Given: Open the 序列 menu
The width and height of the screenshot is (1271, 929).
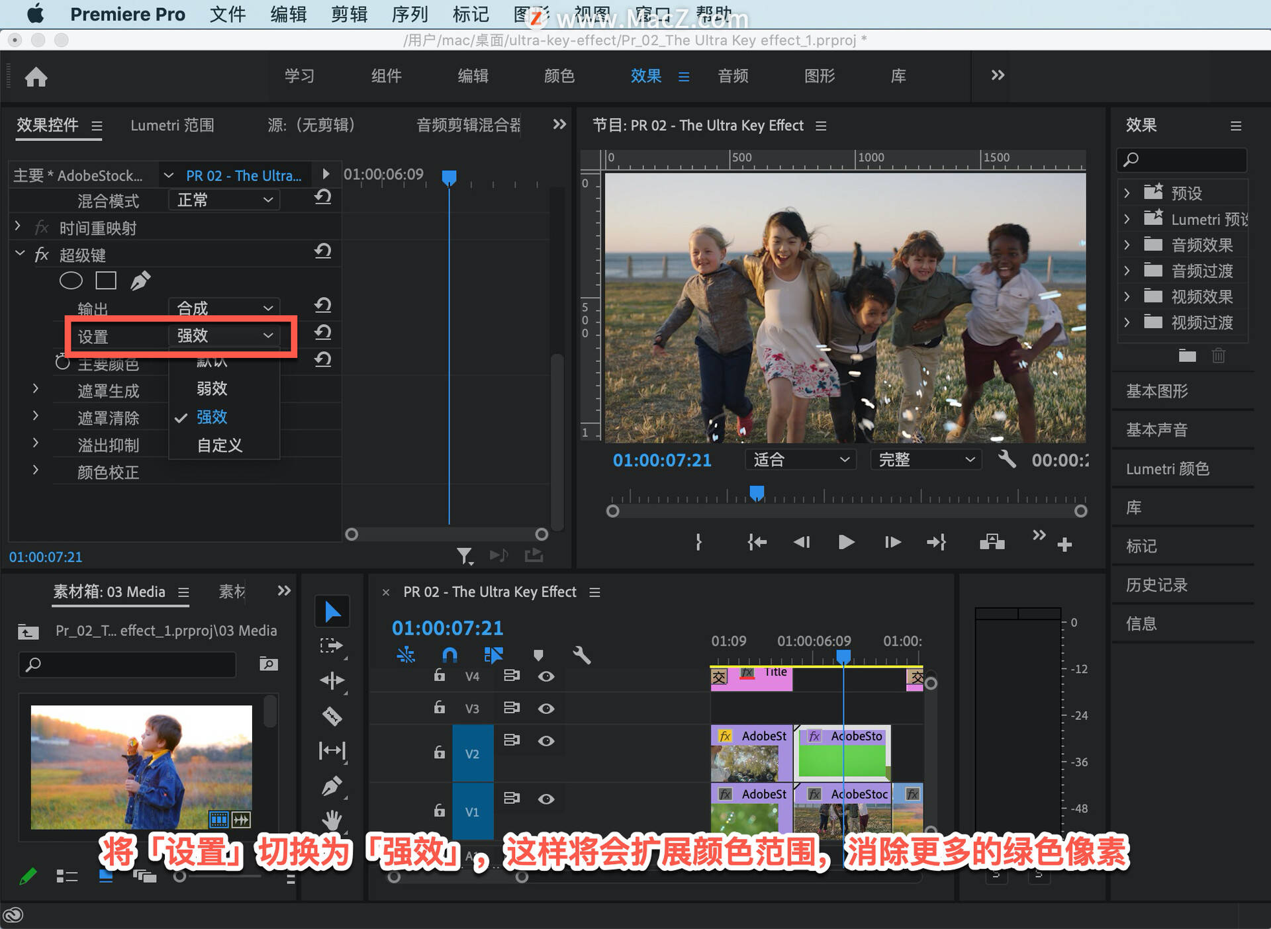Looking at the screenshot, I should [410, 14].
